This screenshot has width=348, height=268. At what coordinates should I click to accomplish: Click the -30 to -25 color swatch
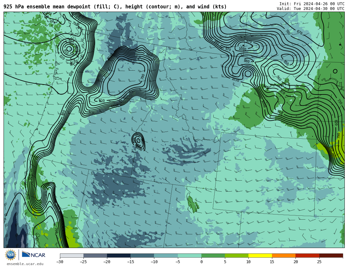72,255
